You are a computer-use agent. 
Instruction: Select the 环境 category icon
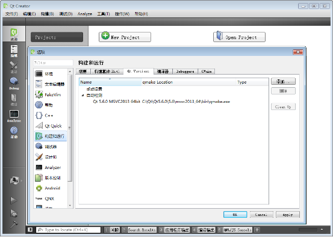[x=39, y=73]
